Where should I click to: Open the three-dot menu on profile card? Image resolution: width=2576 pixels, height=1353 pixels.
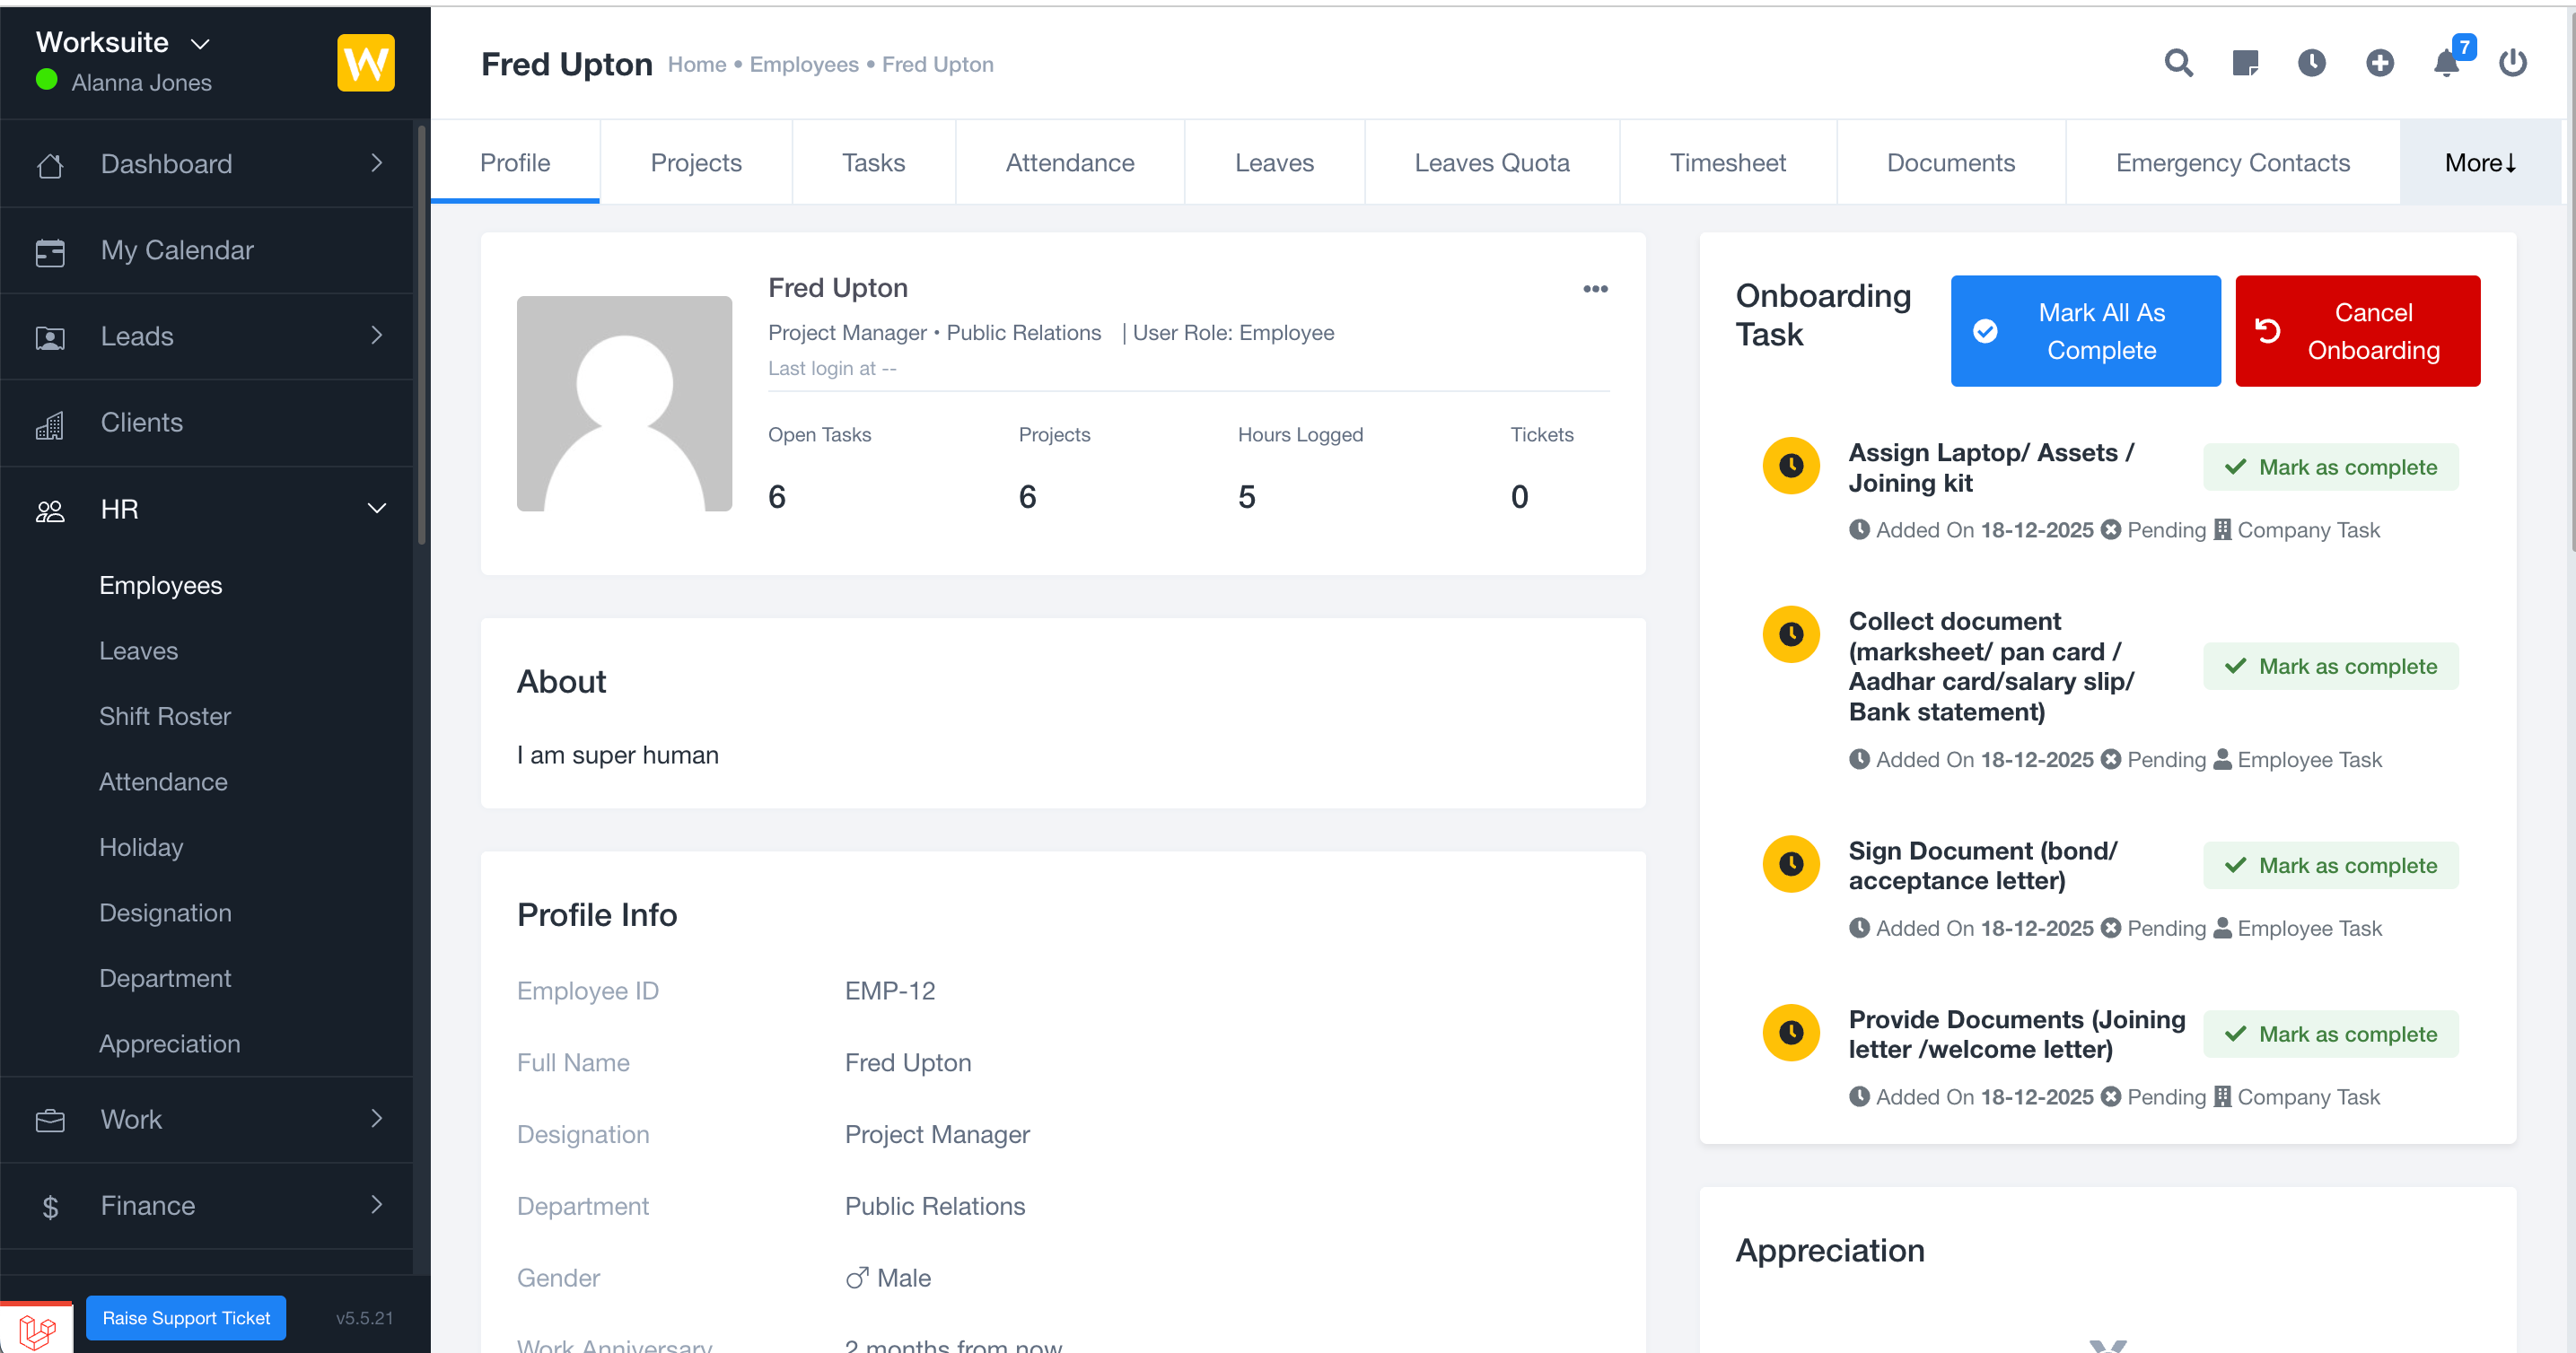point(1595,289)
